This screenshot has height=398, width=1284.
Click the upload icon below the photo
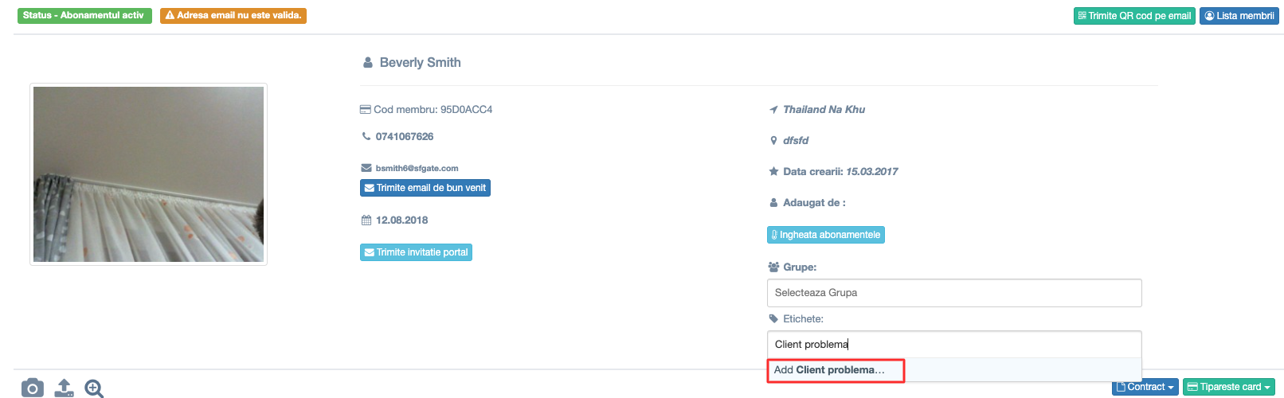(x=64, y=388)
